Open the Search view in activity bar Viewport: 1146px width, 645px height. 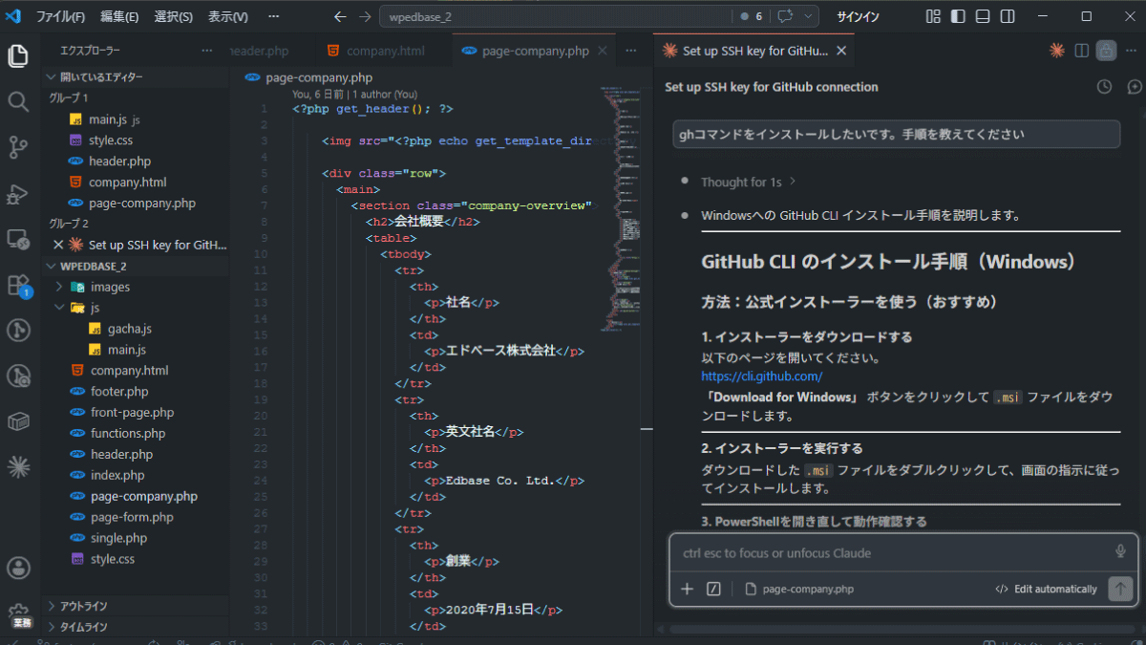pos(18,101)
